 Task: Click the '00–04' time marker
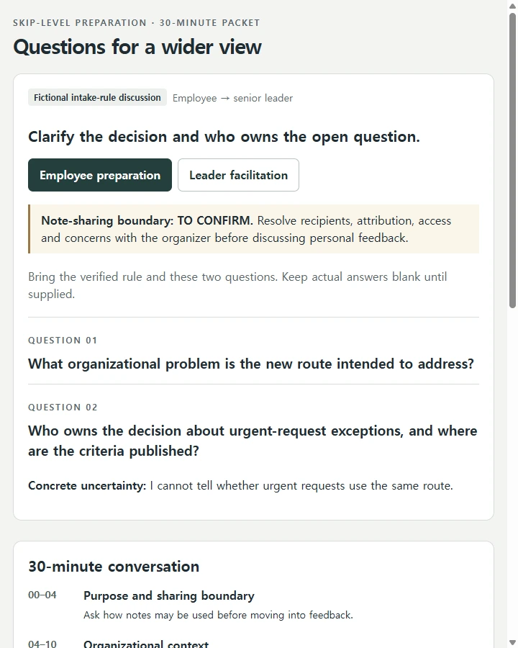[42, 595]
